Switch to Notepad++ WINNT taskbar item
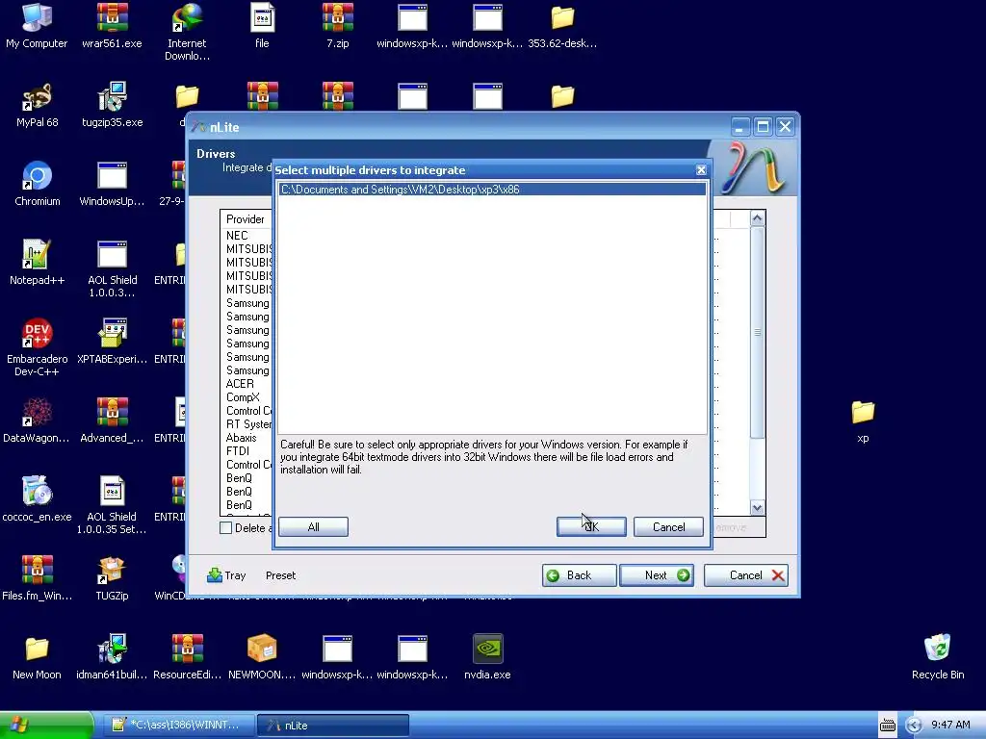This screenshot has height=739, width=986. point(179,726)
